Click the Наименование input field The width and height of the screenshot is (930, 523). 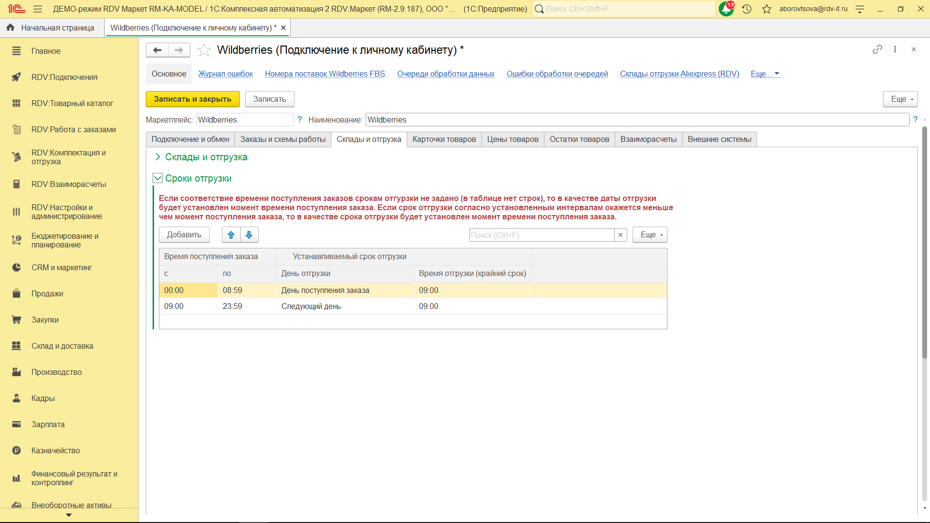point(637,120)
